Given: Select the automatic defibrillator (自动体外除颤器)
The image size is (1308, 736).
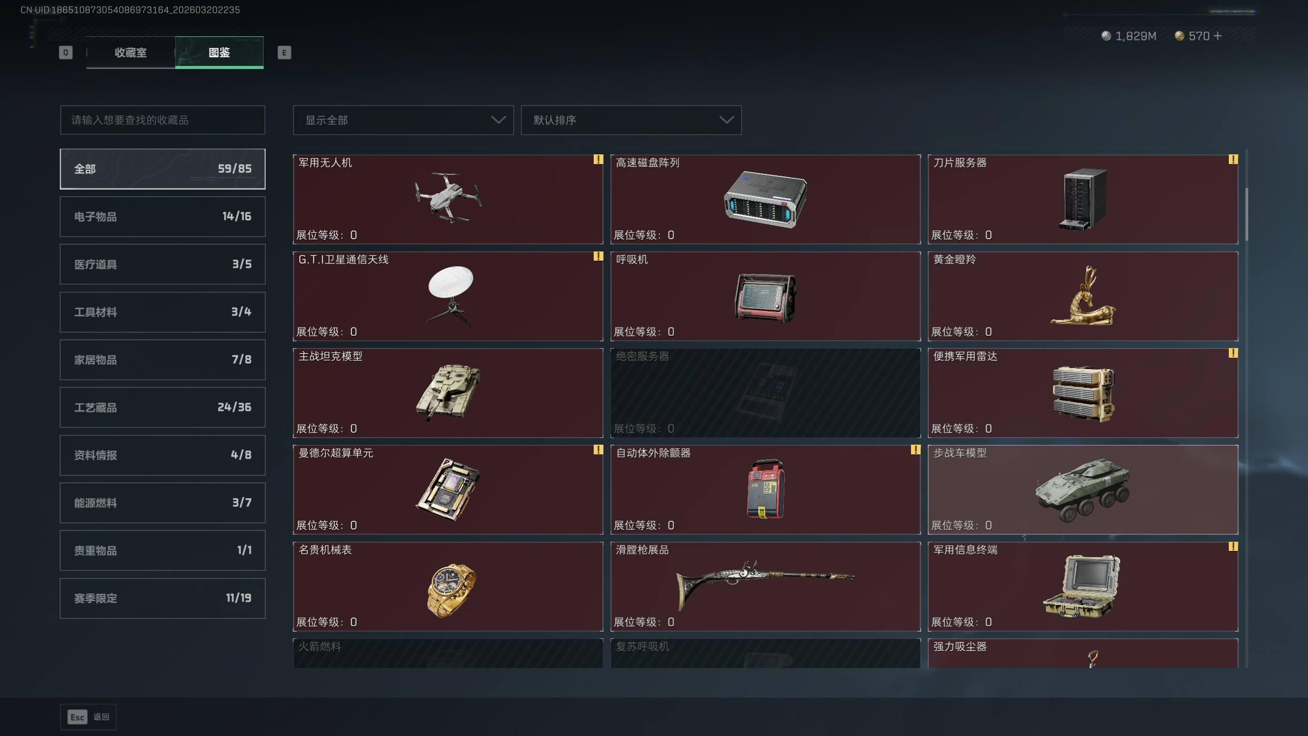Looking at the screenshot, I should (765, 490).
